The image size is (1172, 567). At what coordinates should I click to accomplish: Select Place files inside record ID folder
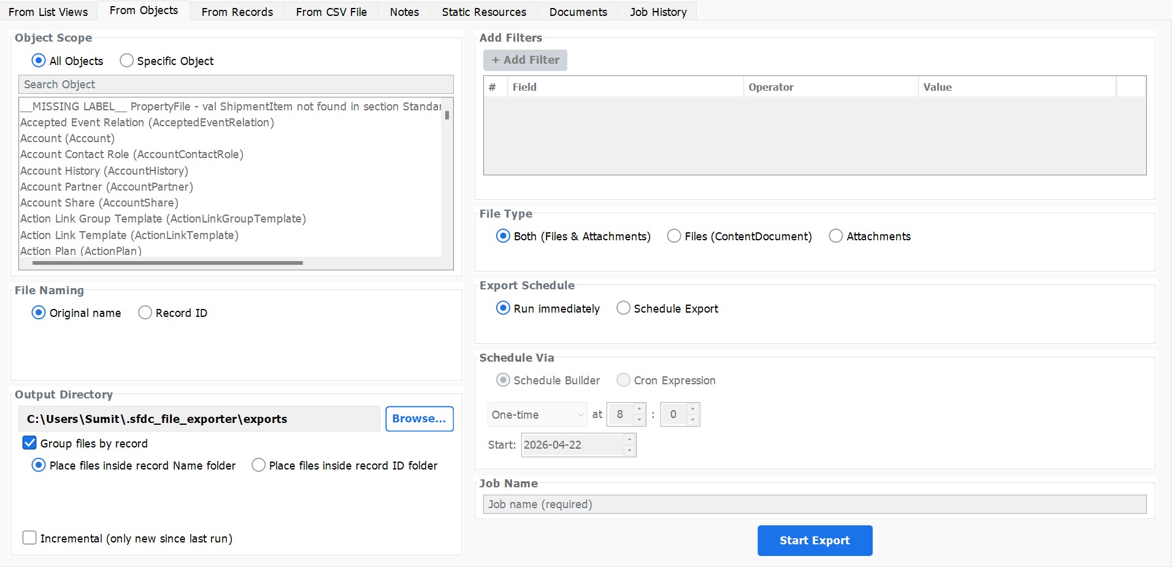click(x=258, y=465)
